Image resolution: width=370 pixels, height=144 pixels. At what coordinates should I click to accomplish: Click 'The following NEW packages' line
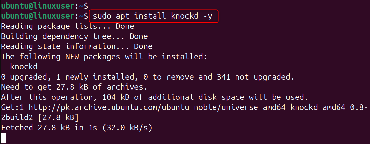tap(104, 57)
